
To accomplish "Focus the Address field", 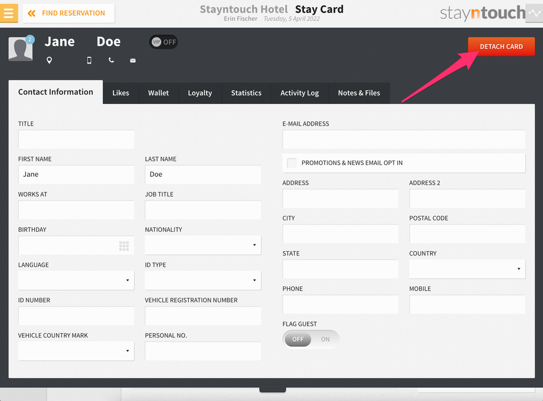I will [x=341, y=199].
